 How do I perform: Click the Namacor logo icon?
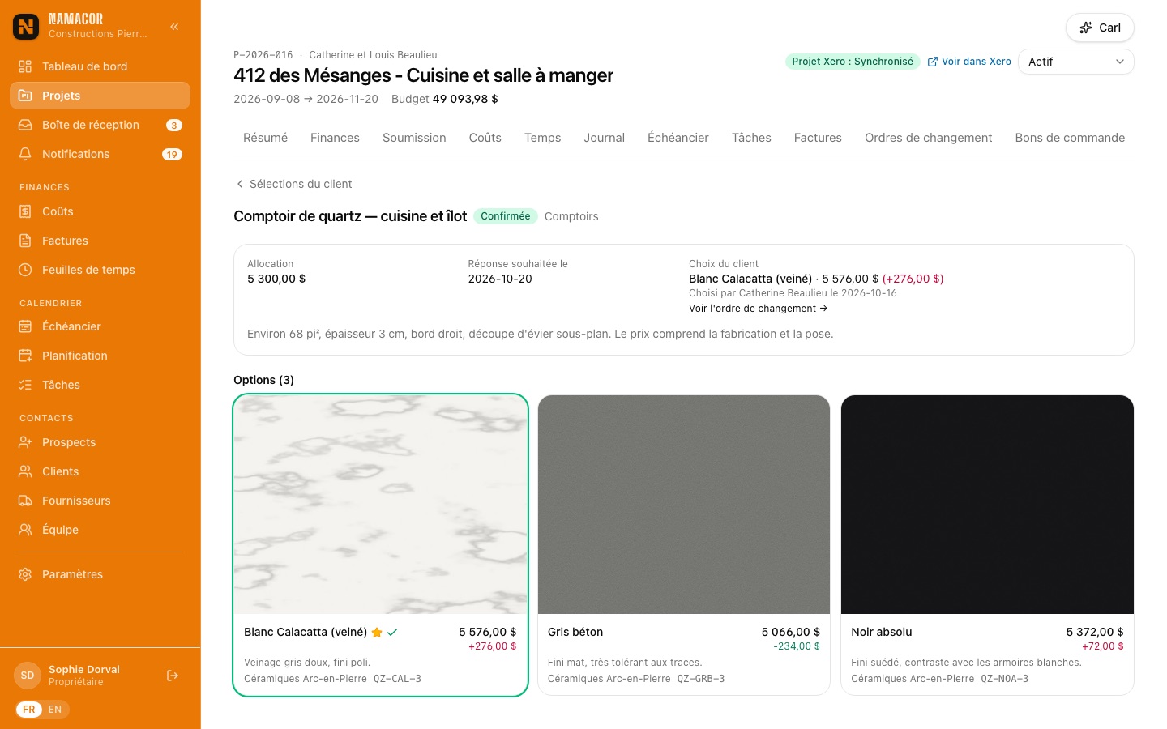click(x=26, y=27)
